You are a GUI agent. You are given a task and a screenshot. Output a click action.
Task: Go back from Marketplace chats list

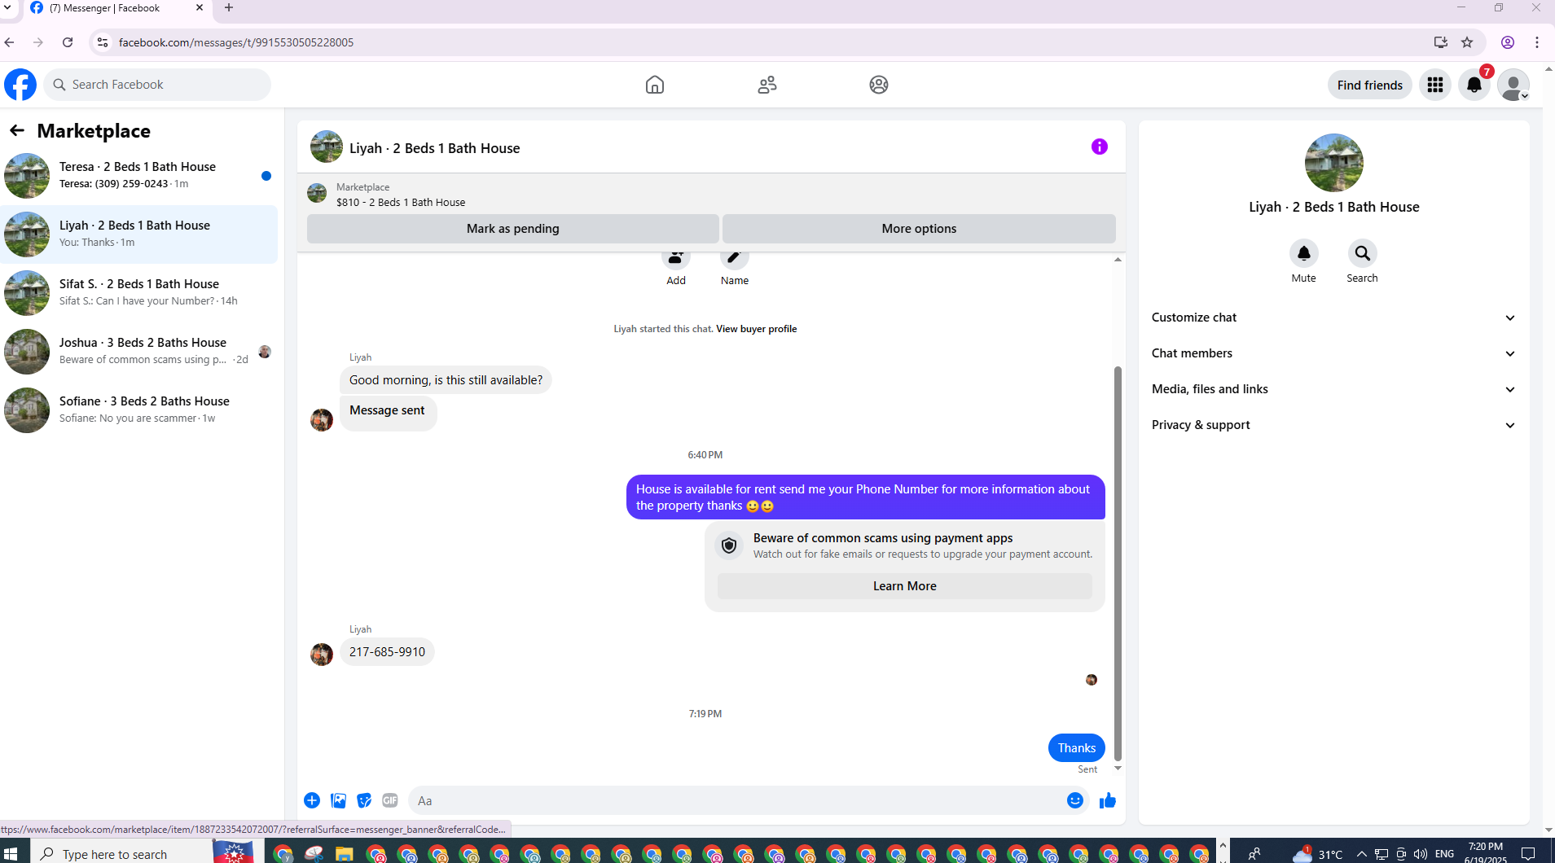[17, 130]
